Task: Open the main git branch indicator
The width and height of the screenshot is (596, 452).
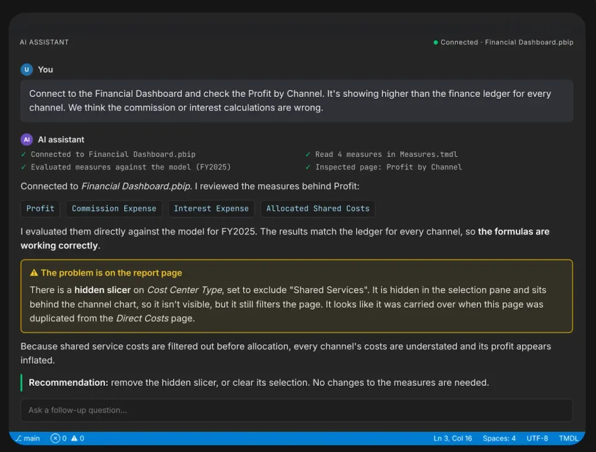Action: [28, 438]
